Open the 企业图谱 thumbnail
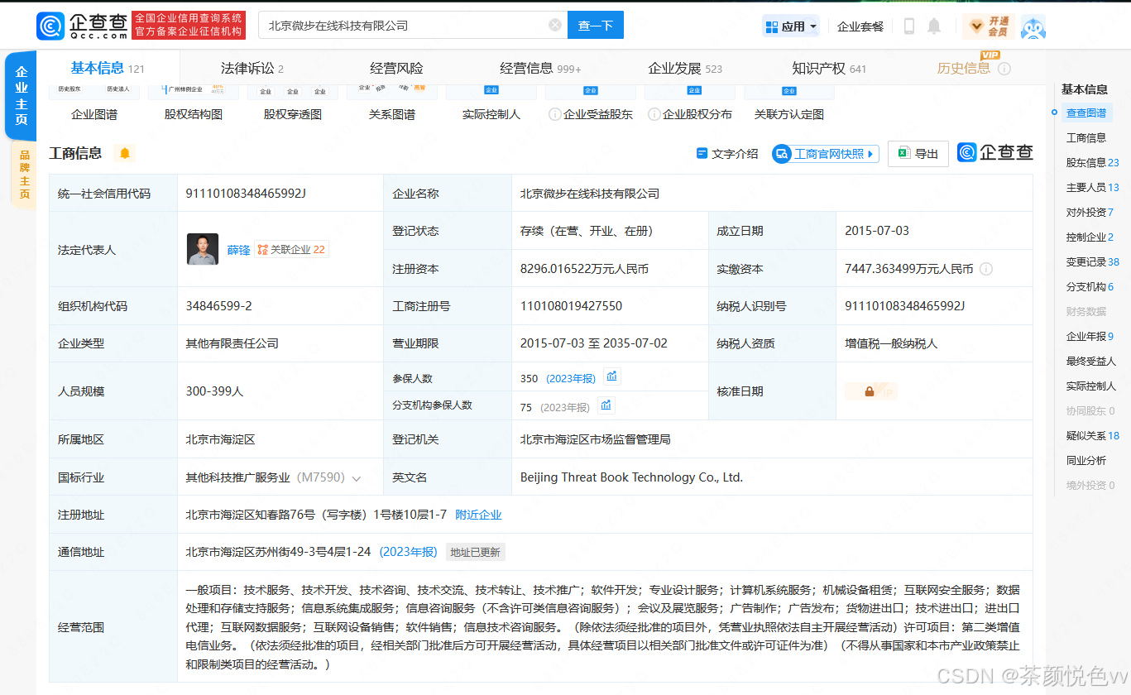Viewport: 1131px width, 695px height. [94, 103]
